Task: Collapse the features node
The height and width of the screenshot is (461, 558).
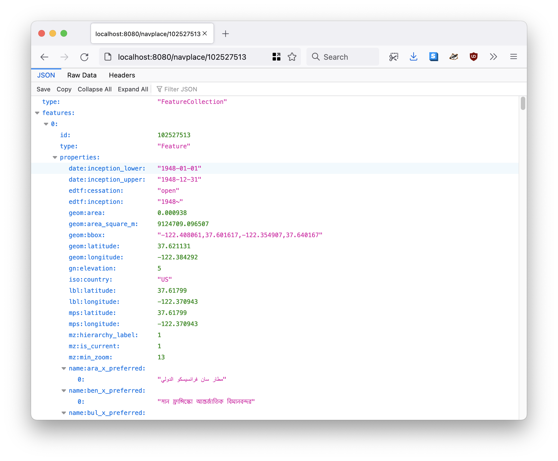Action: [x=37, y=113]
